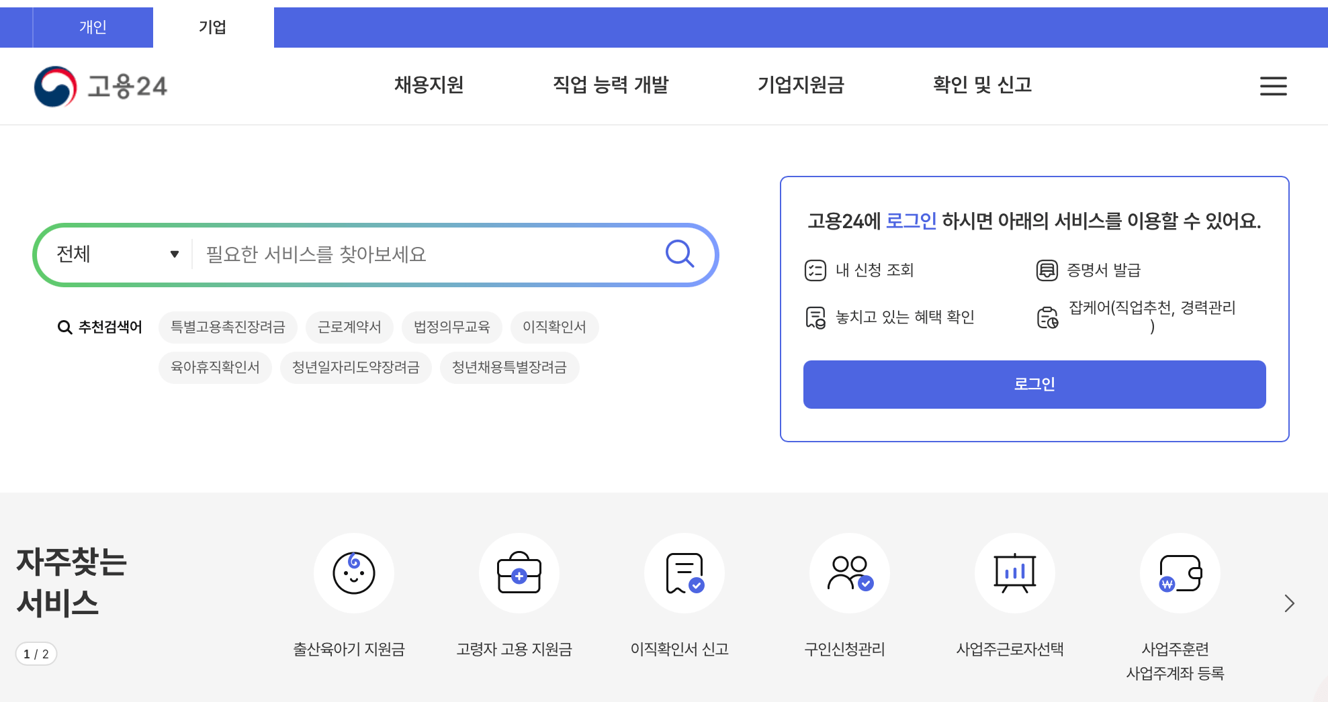This screenshot has height=702, width=1328.
Task: Click the 증명서 발급 book icon
Action: (x=1047, y=270)
